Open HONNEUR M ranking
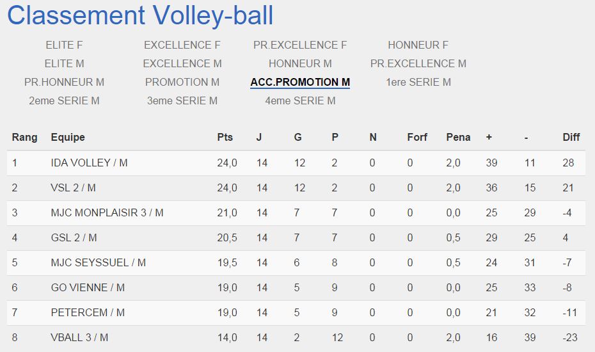This screenshot has width=595, height=352. pos(300,64)
